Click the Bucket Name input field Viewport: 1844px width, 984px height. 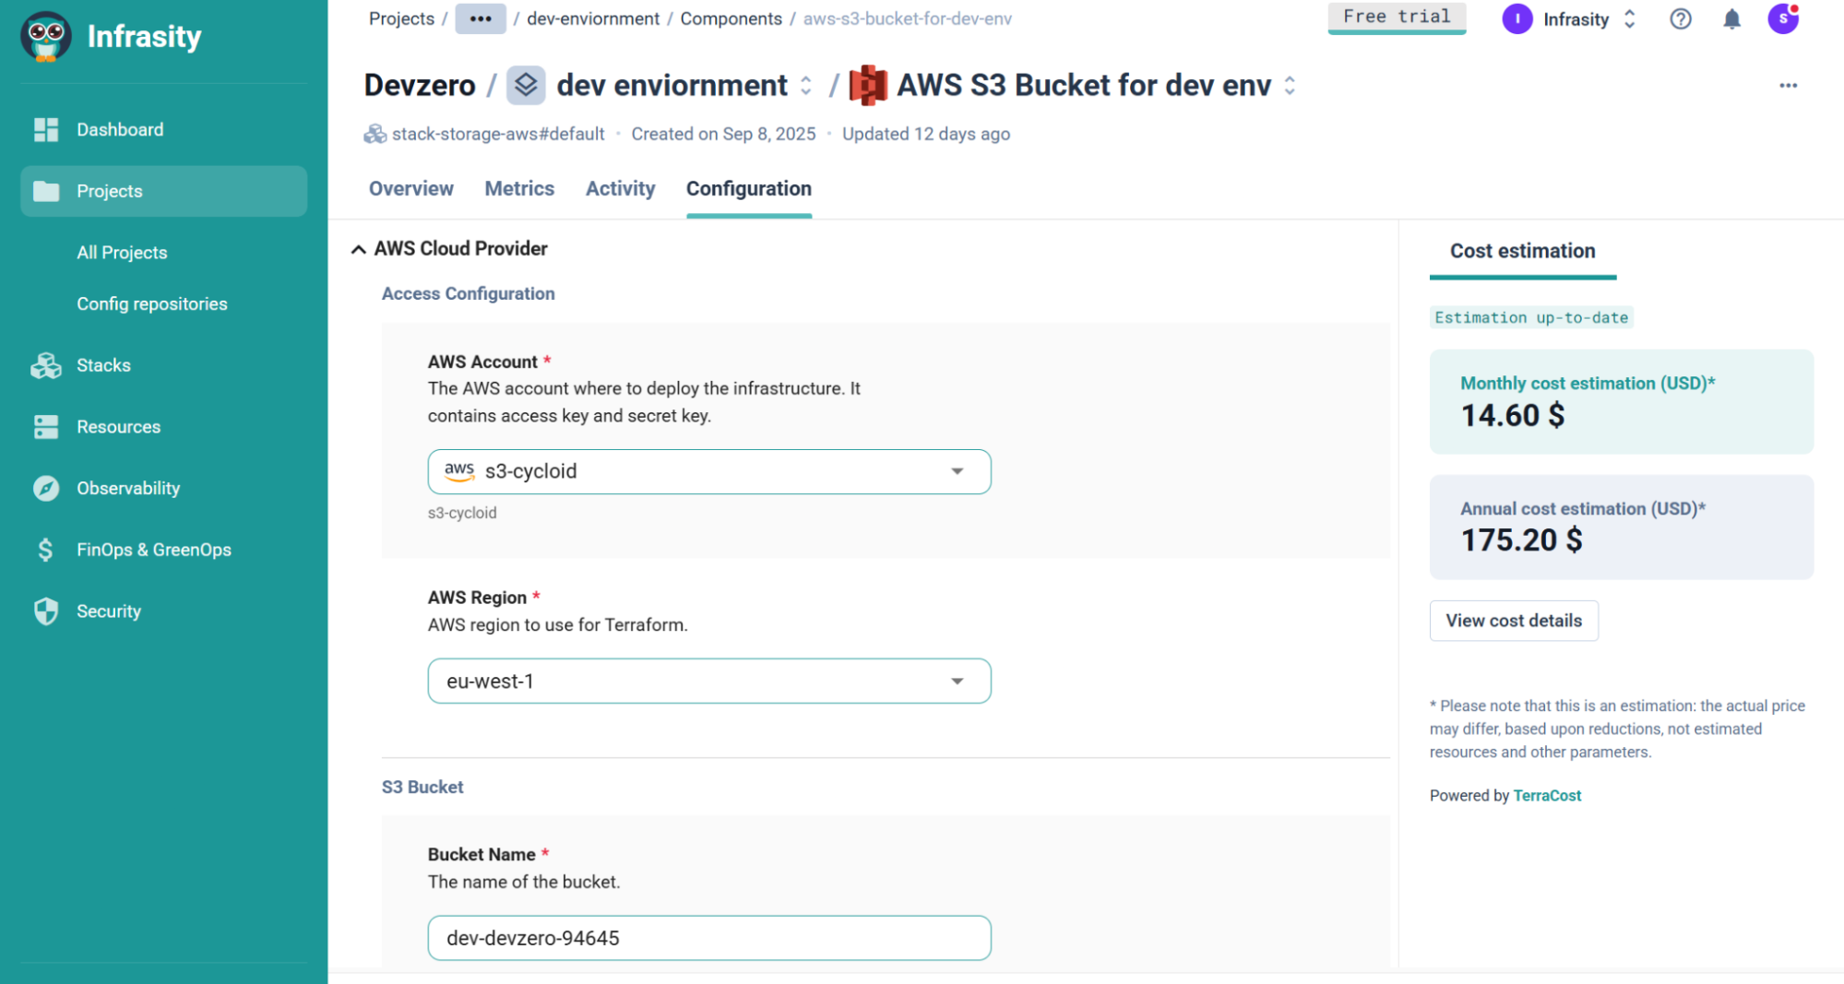[x=708, y=938]
